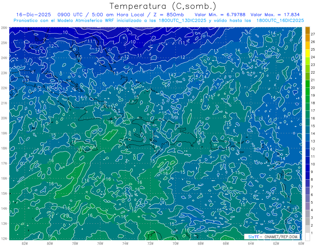Click the '60W' longitude axis label
The height and width of the screenshot is (247, 320).
point(301,243)
